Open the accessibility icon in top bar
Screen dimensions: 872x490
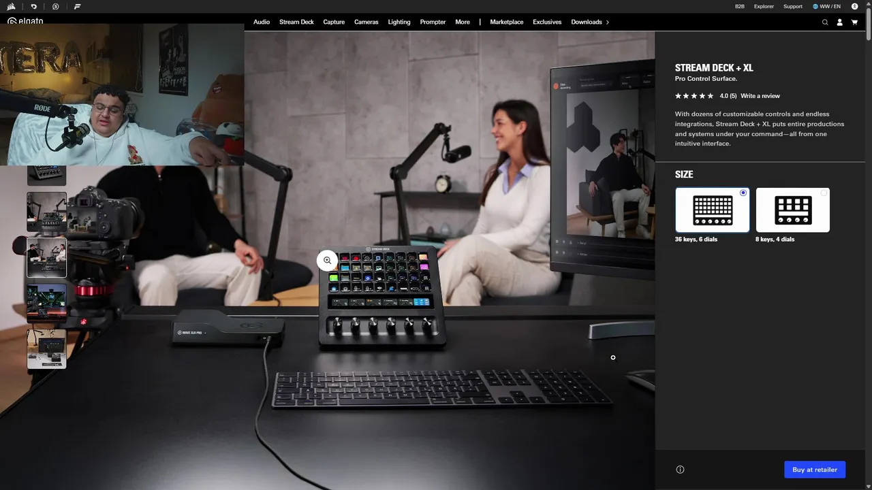[x=854, y=6]
